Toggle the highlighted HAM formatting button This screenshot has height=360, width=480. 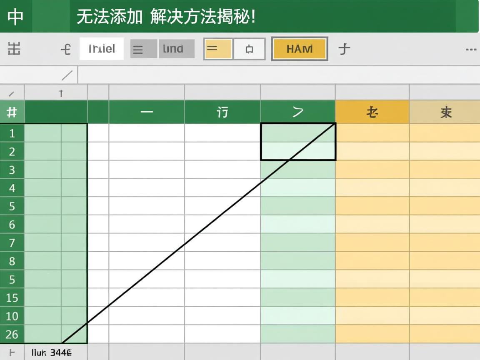[299, 49]
